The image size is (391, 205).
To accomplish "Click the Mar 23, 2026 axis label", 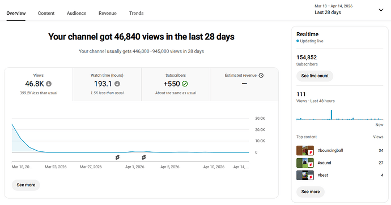I will point(56,167).
